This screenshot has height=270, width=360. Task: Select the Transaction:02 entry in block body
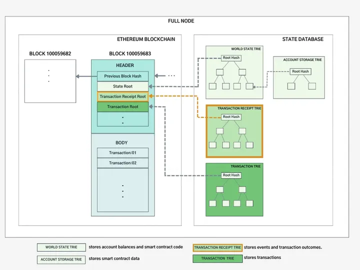point(122,163)
